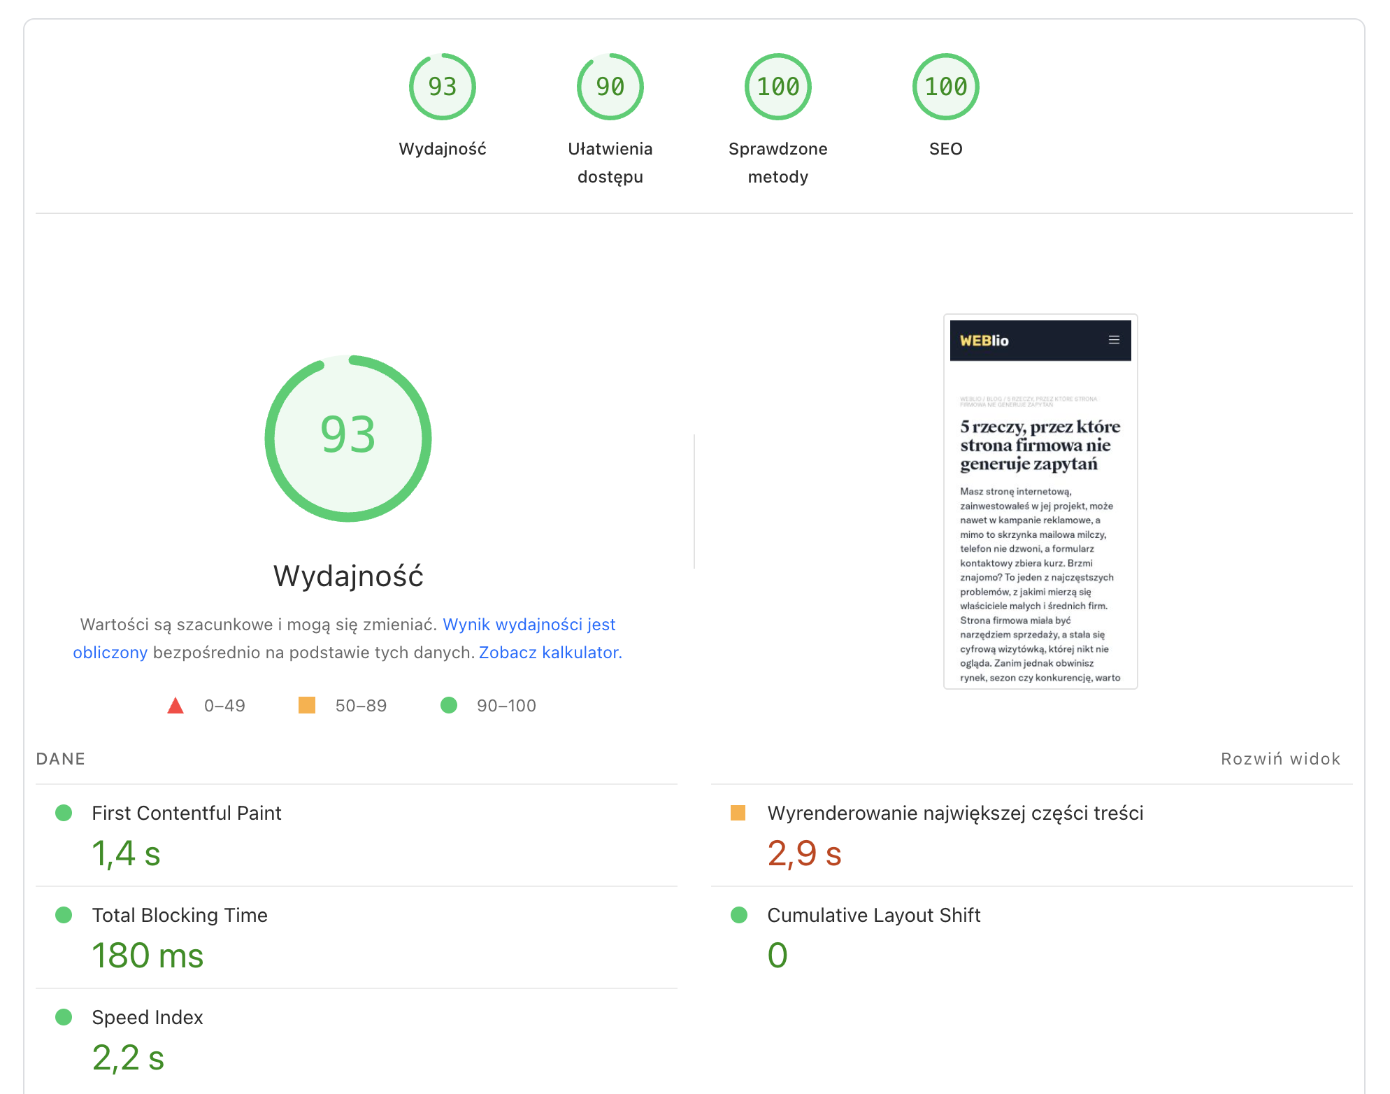
Task: Click the green dot beside First Contentful Paint
Action: (64, 813)
